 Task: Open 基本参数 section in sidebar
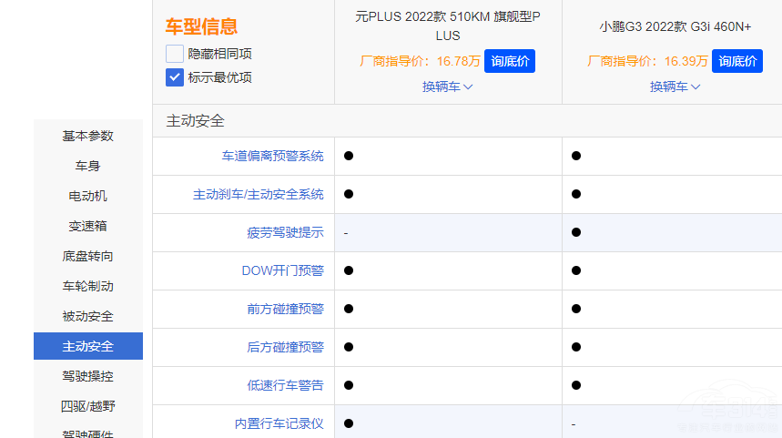coord(88,136)
